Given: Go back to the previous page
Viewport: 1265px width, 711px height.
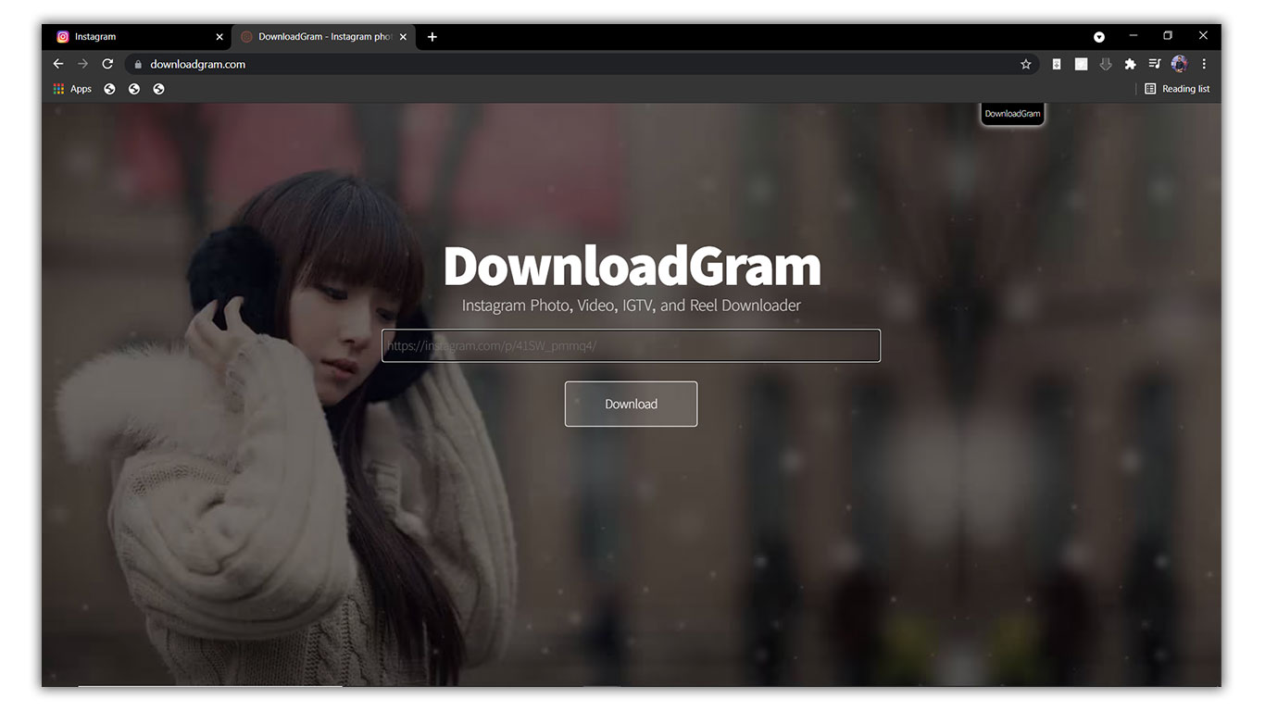Looking at the screenshot, I should [58, 64].
